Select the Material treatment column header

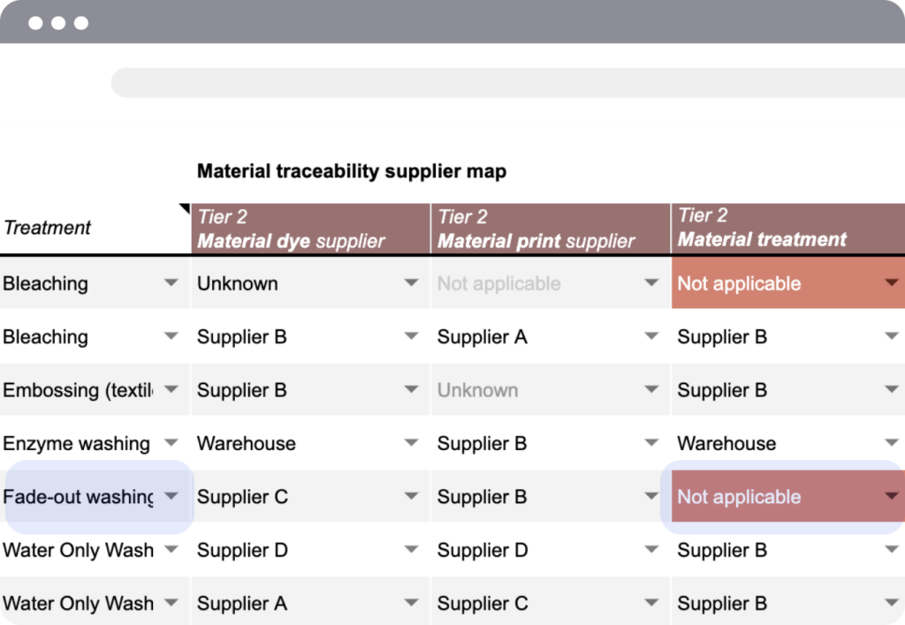787,229
